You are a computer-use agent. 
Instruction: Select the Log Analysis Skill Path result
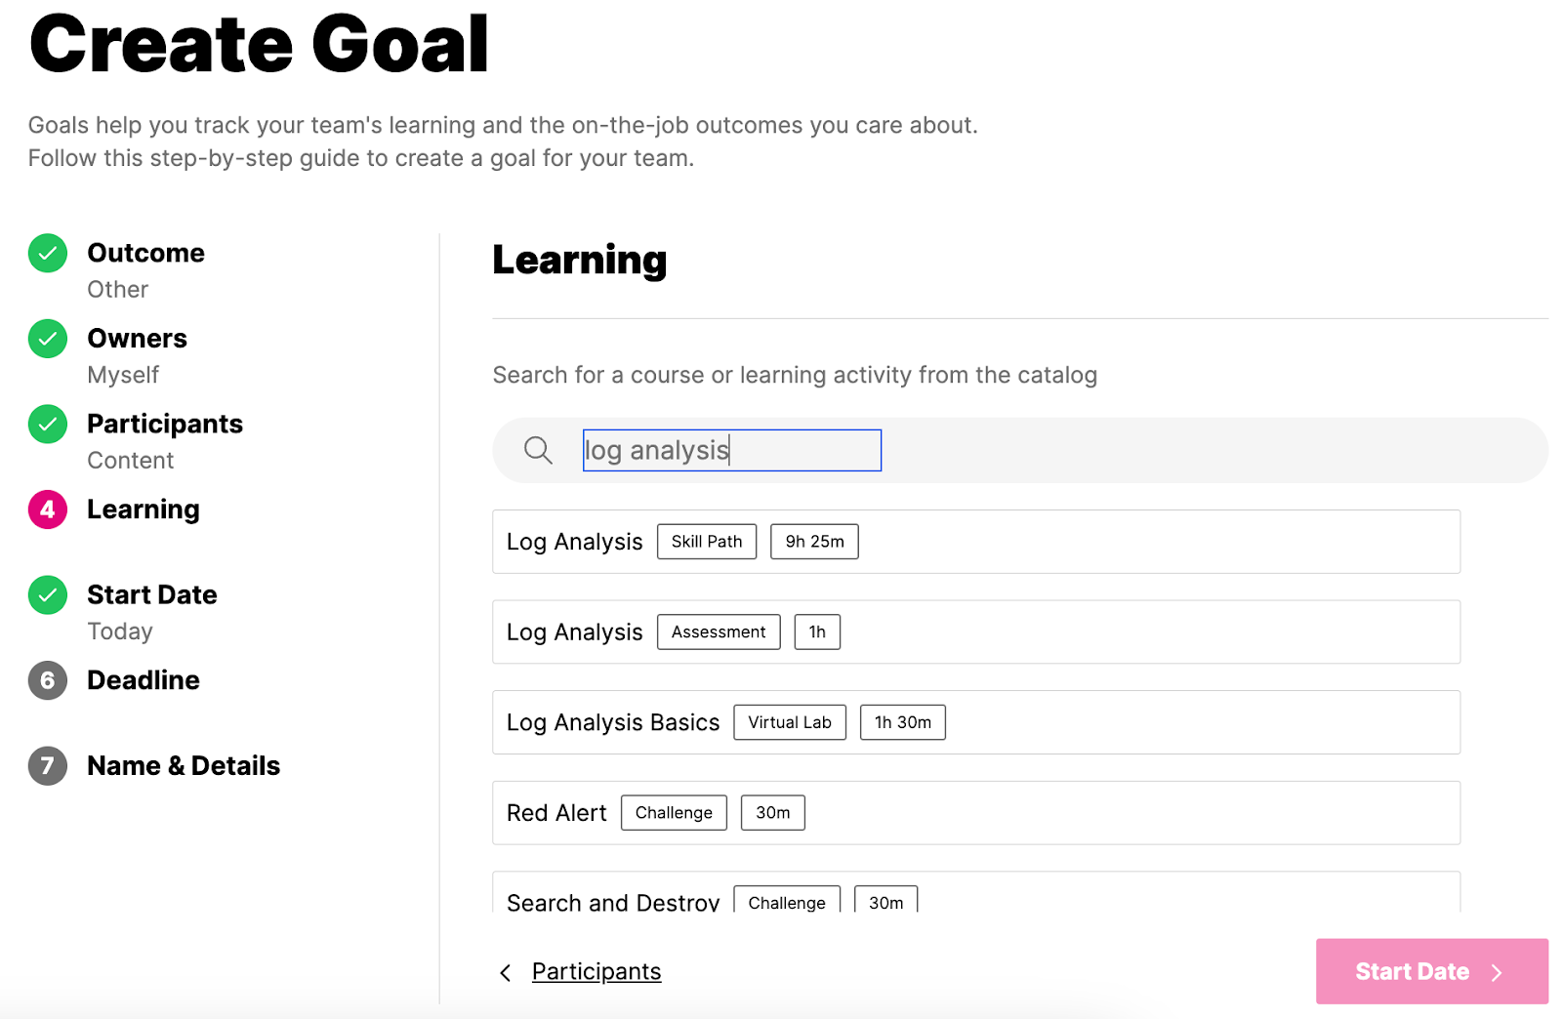(976, 542)
